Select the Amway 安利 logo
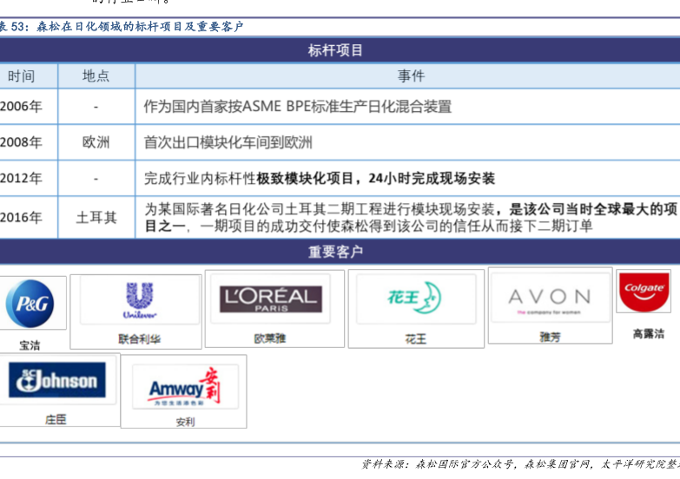Image resolution: width=680 pixels, height=479 pixels. (x=183, y=386)
